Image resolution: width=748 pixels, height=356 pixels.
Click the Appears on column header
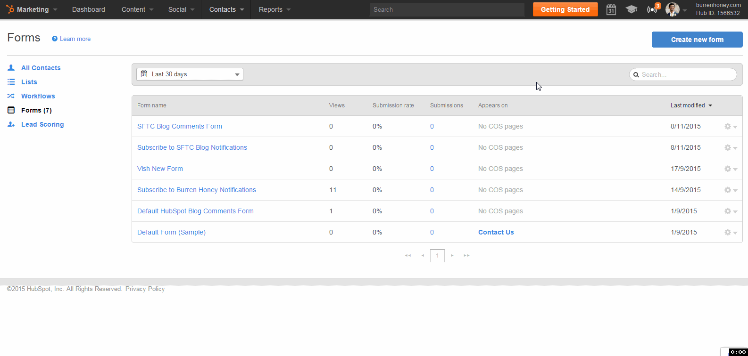click(493, 105)
